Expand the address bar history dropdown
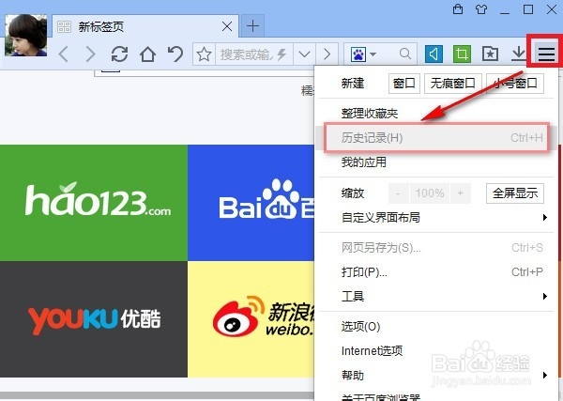 [304, 54]
